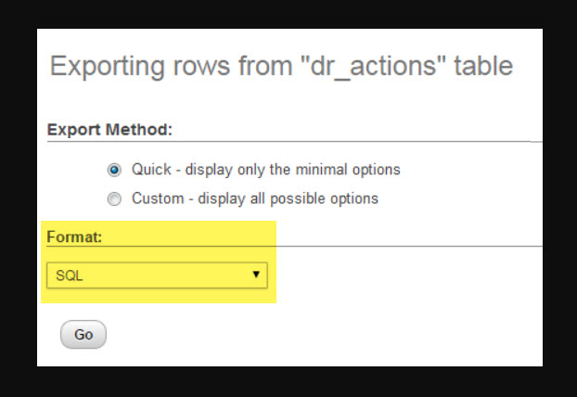The height and width of the screenshot is (397, 577).
Task: Click the word "Exporting" in the page title
Action: point(110,67)
